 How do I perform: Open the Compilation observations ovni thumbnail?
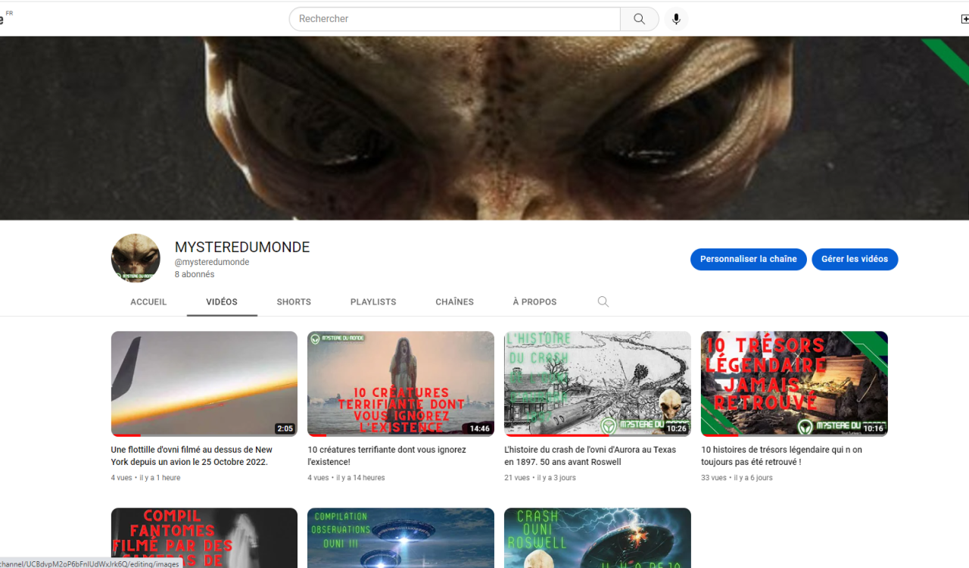[400, 538]
